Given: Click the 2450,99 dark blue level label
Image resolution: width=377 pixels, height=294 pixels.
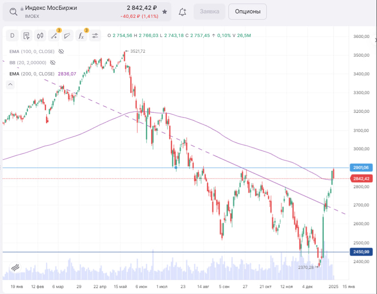Looking at the screenshot, I should pos(360,252).
